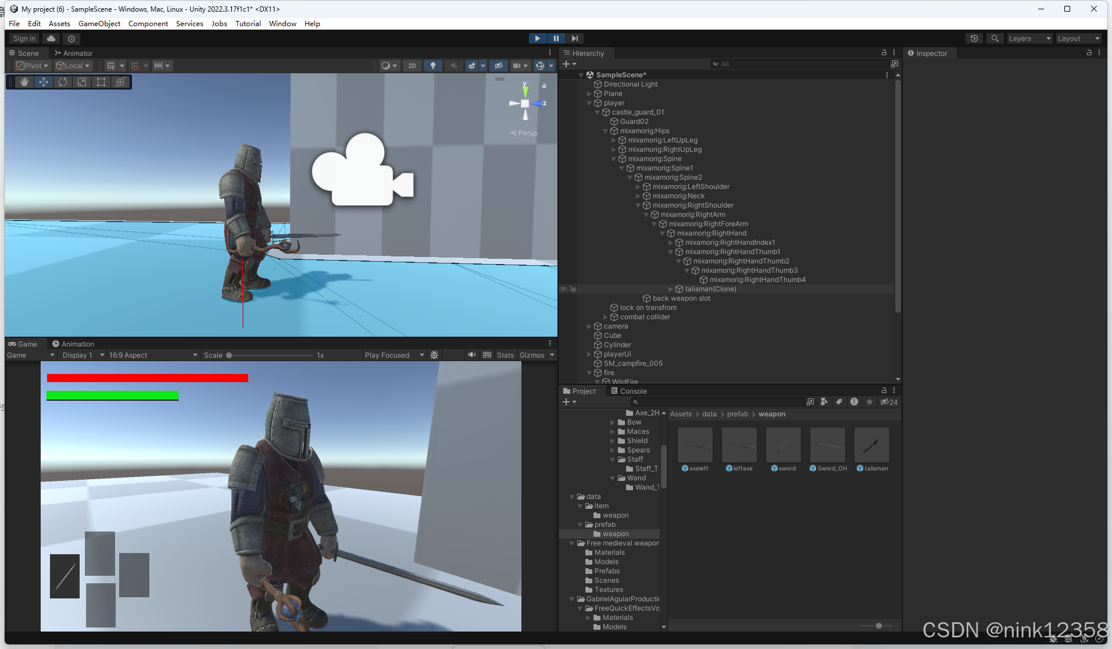Click the Sign in button
The height and width of the screenshot is (649, 1112).
click(24, 38)
